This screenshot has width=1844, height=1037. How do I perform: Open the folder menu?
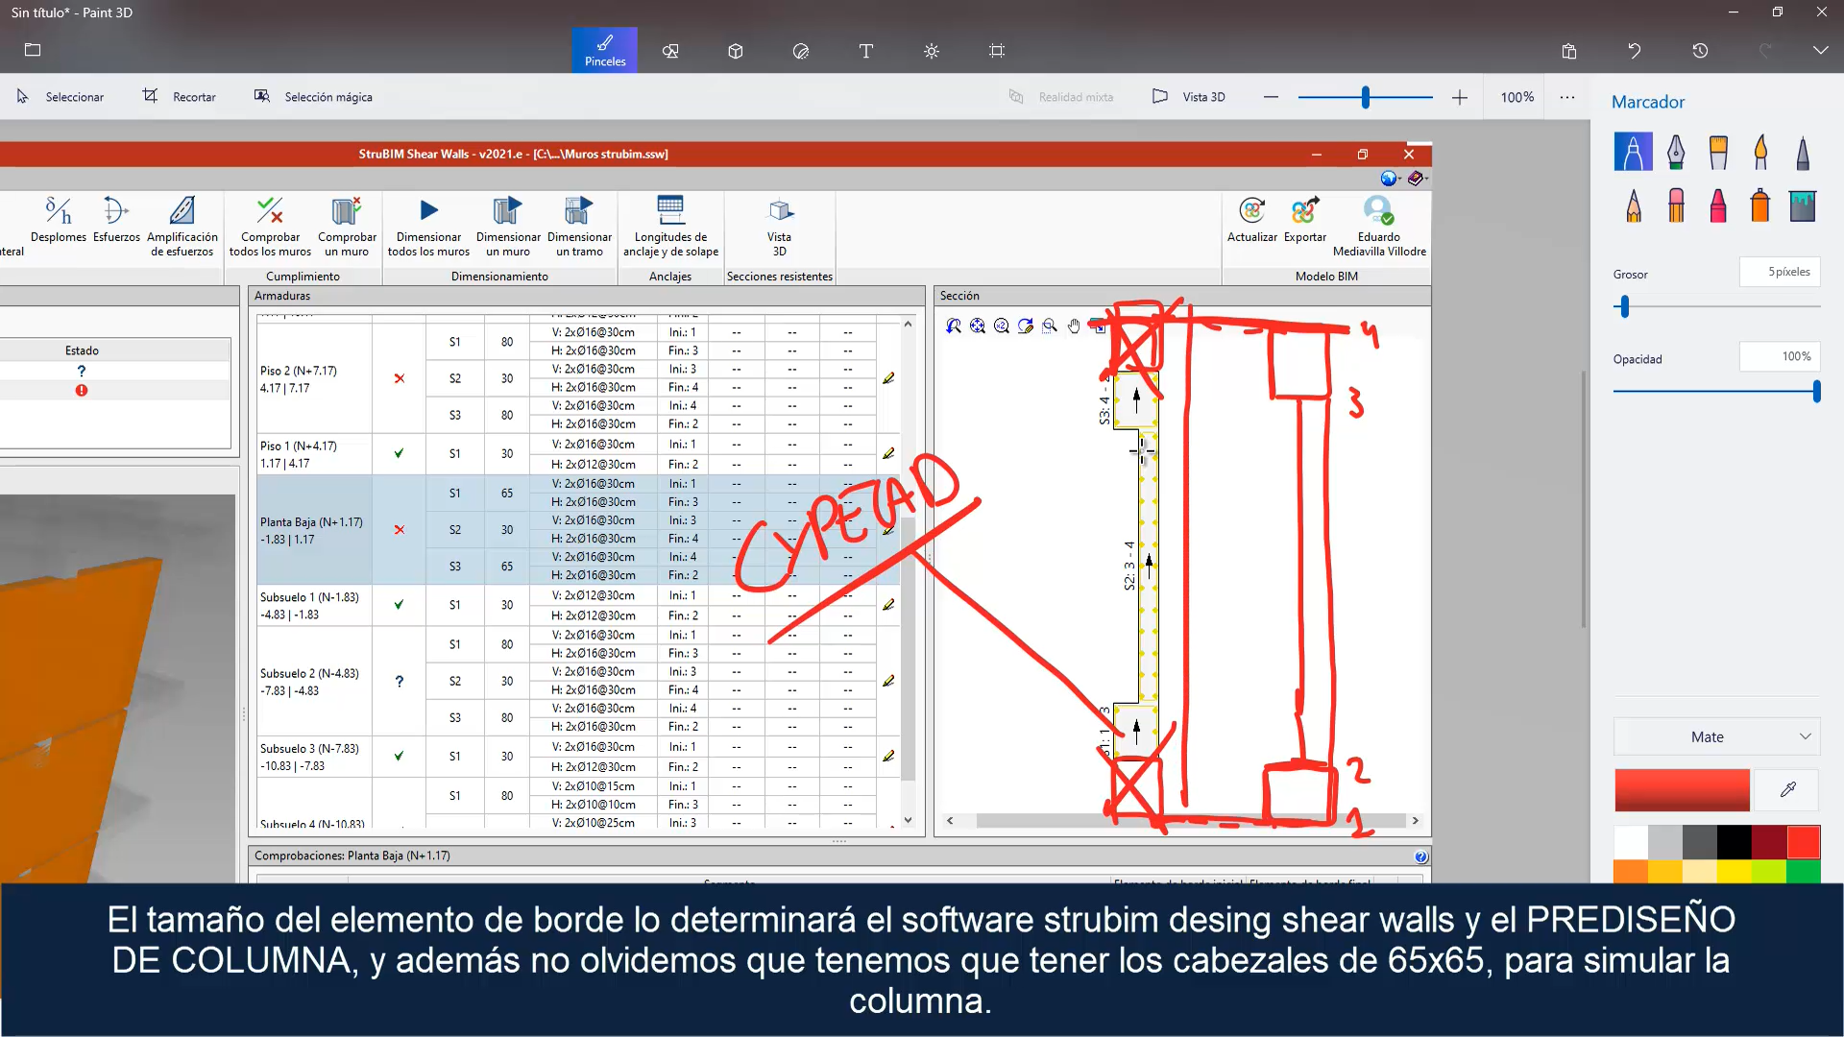click(33, 50)
